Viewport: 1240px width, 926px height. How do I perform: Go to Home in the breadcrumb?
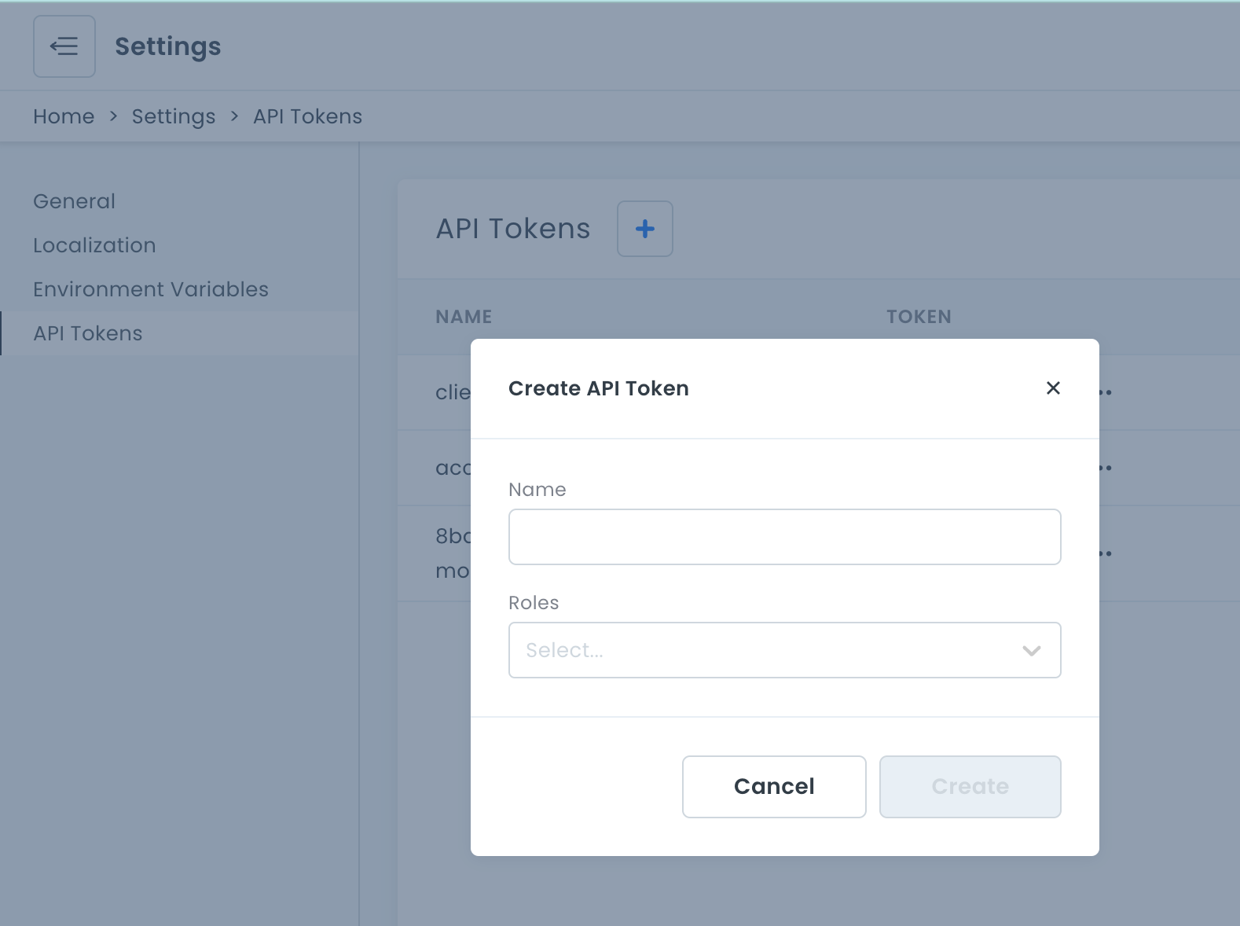pyautogui.click(x=64, y=116)
